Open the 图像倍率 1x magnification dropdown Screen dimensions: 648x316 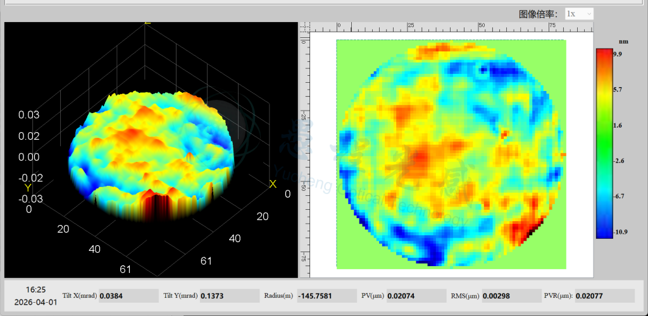[579, 14]
